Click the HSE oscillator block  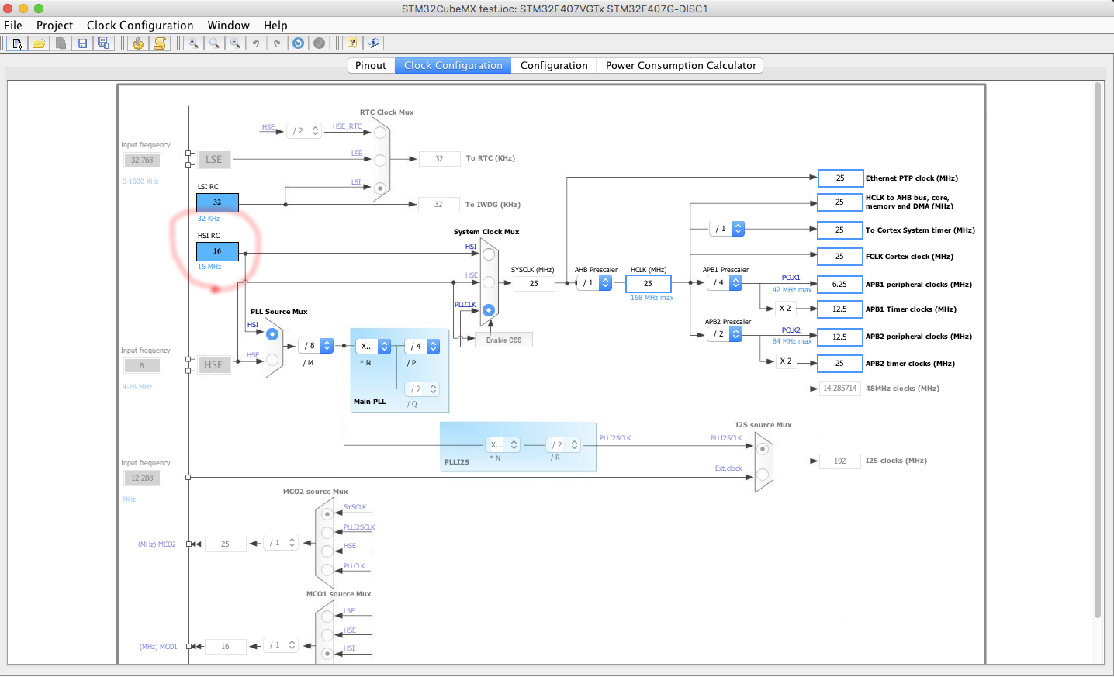click(213, 364)
